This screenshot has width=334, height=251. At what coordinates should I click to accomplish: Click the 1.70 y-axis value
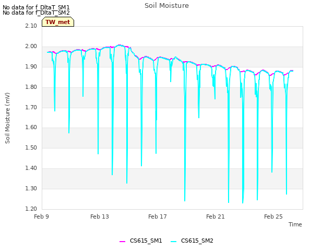tap(31, 107)
